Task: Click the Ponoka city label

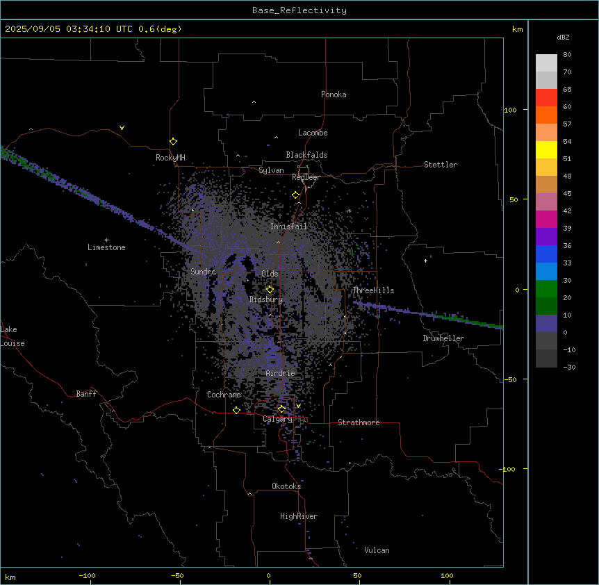Action: [334, 94]
